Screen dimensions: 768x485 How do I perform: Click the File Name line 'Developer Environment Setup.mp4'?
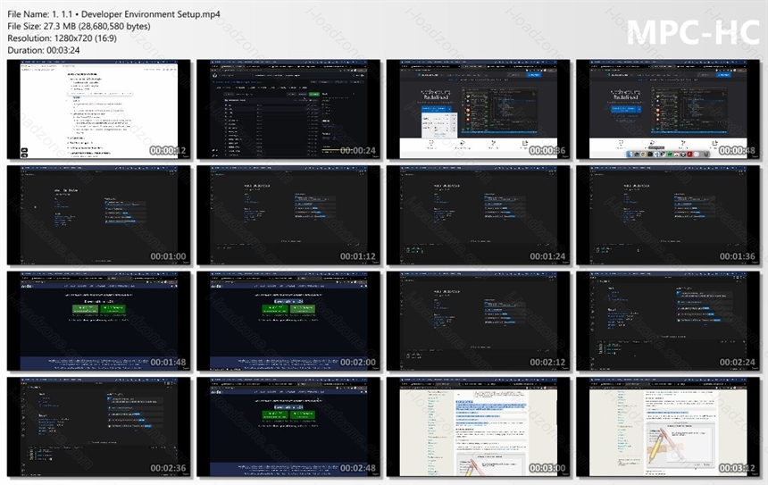click(x=113, y=14)
